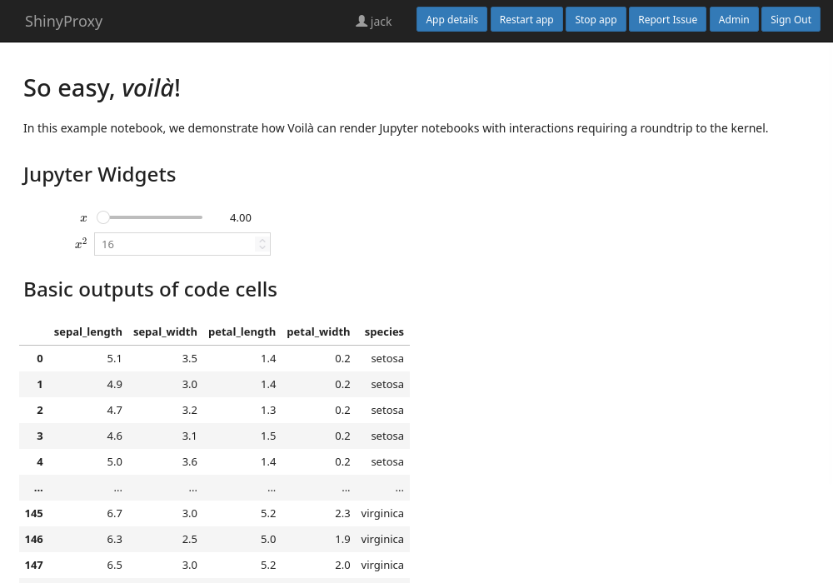The width and height of the screenshot is (833, 583).
Task: Click sepal_length value 4.7
Action: pos(114,410)
